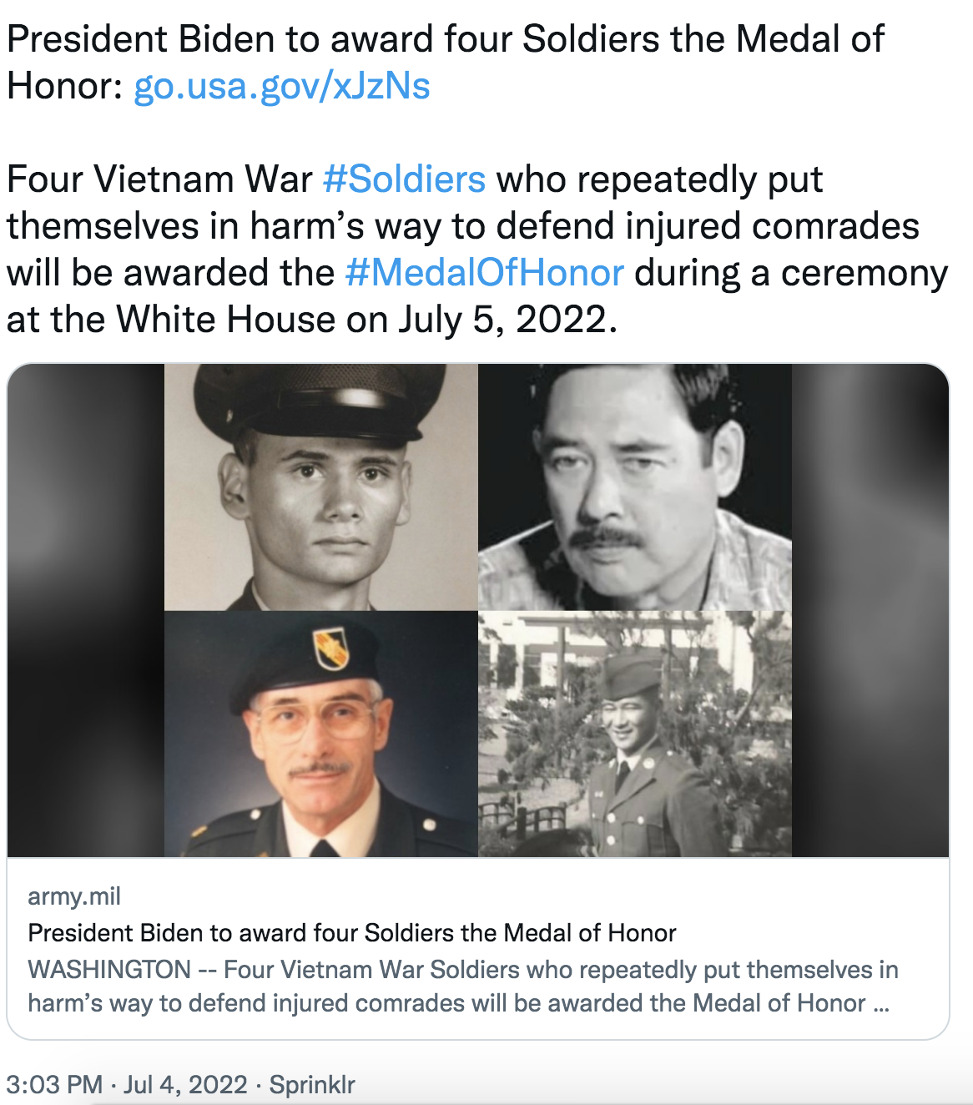Open the #MedalOfHonor hashtag
Screen dimensions: 973x1105
(x=484, y=273)
